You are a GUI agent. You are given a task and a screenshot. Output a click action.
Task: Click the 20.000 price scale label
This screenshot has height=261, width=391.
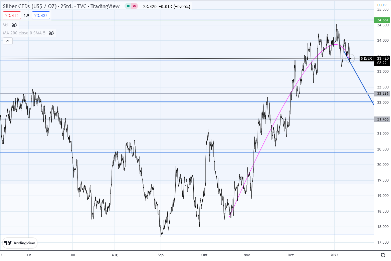tap(383, 165)
